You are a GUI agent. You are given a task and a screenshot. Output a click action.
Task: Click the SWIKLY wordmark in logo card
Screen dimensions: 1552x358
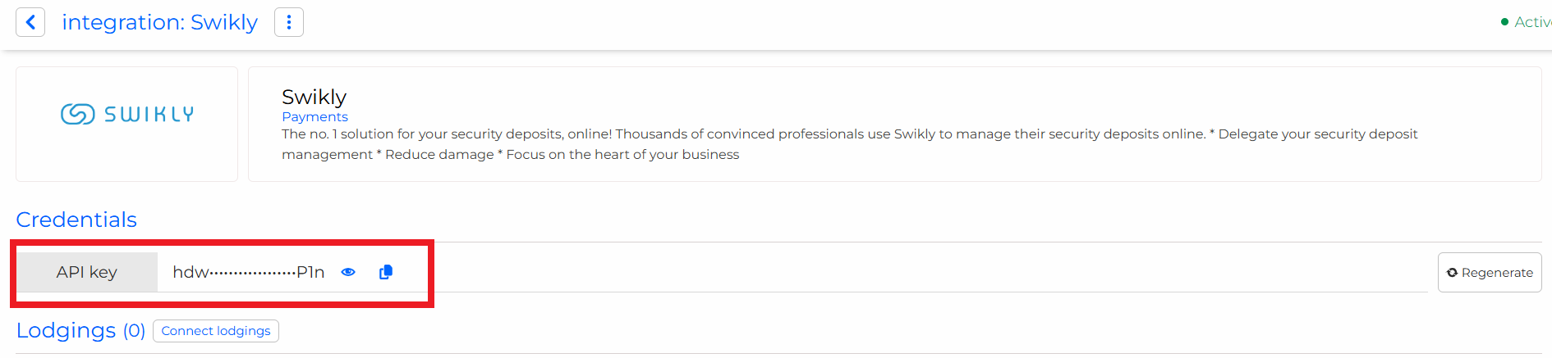coord(149,115)
